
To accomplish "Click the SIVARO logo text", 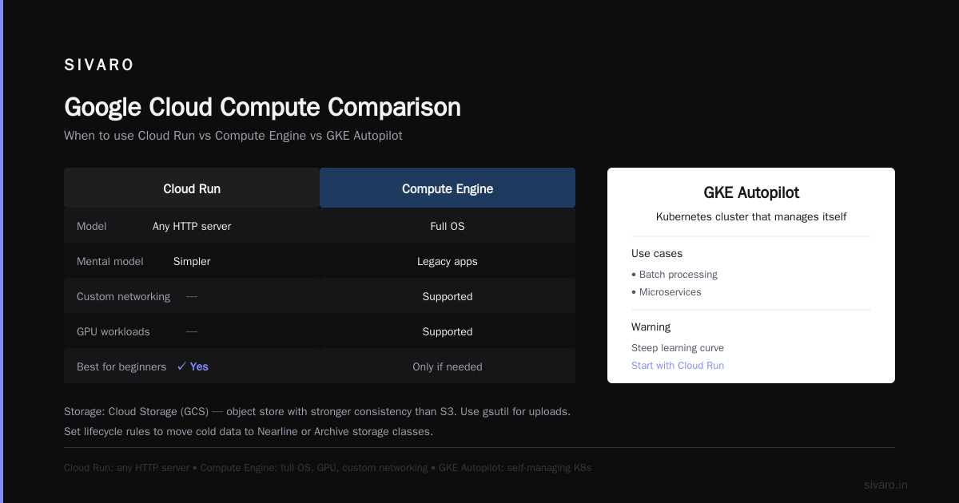I will [x=99, y=65].
